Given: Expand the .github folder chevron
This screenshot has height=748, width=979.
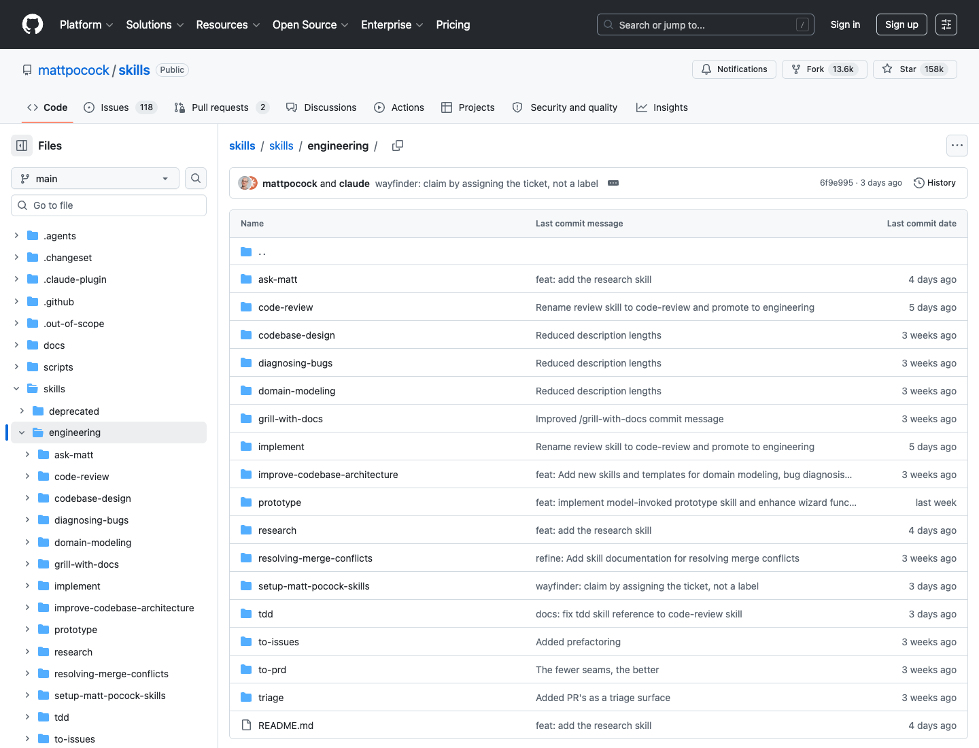Looking at the screenshot, I should click(x=16, y=301).
